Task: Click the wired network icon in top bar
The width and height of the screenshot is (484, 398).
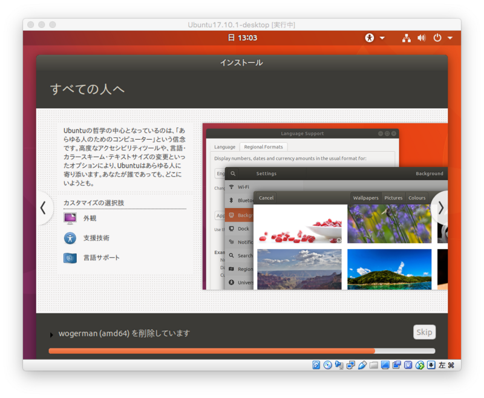Action: 407,38
